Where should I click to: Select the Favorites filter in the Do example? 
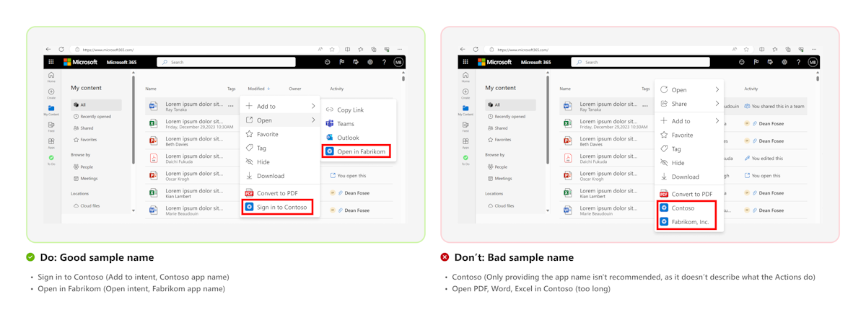(85, 140)
